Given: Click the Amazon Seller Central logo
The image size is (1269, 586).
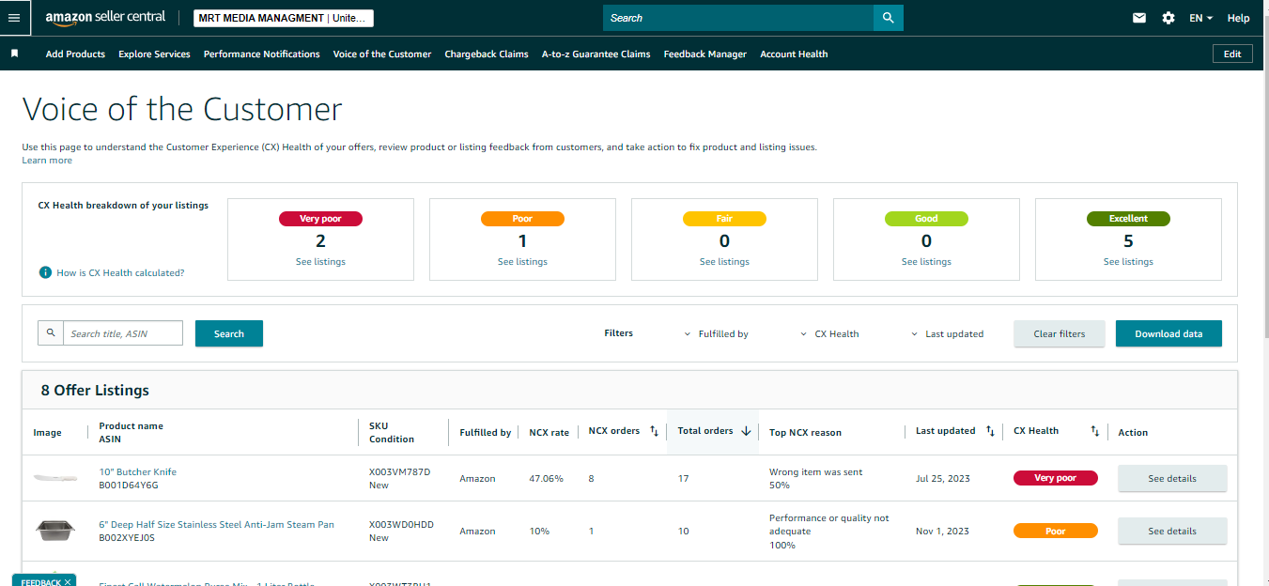Looking at the screenshot, I should (x=105, y=18).
